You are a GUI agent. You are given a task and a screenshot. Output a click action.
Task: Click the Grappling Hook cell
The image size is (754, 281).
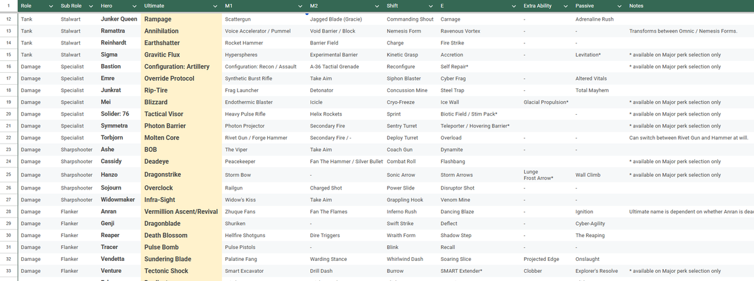click(x=411, y=200)
